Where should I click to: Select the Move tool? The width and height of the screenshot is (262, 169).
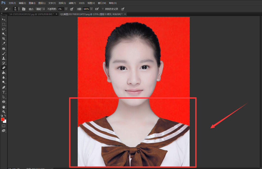(x=4, y=20)
